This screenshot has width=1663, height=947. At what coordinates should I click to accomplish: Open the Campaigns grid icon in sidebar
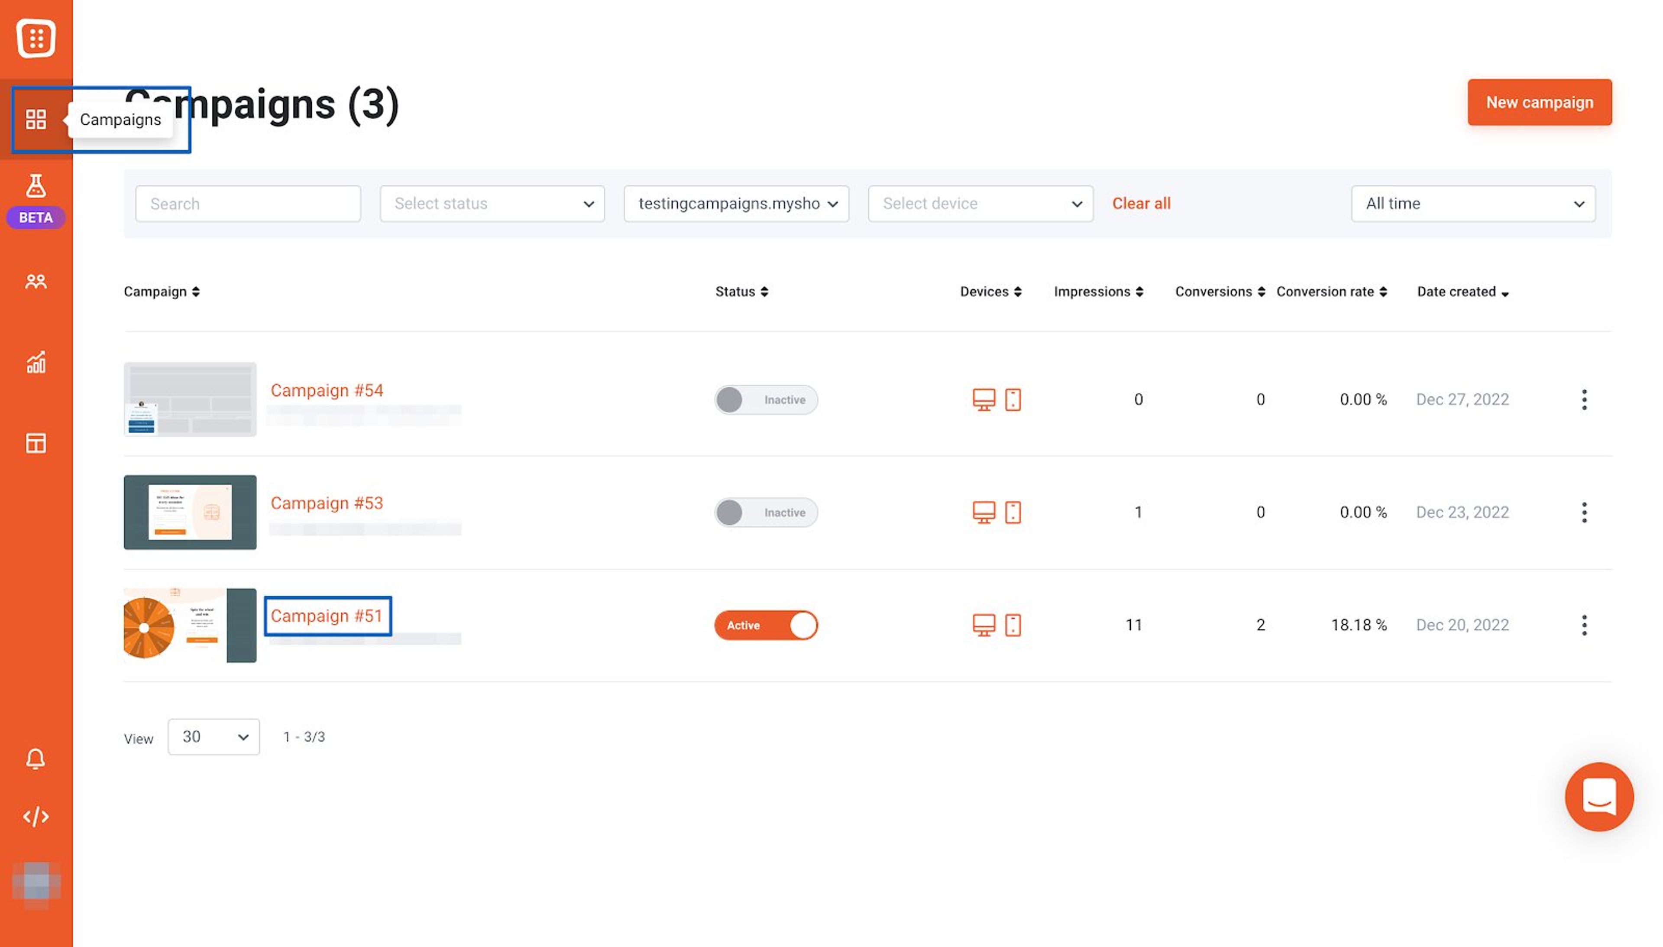pos(36,119)
